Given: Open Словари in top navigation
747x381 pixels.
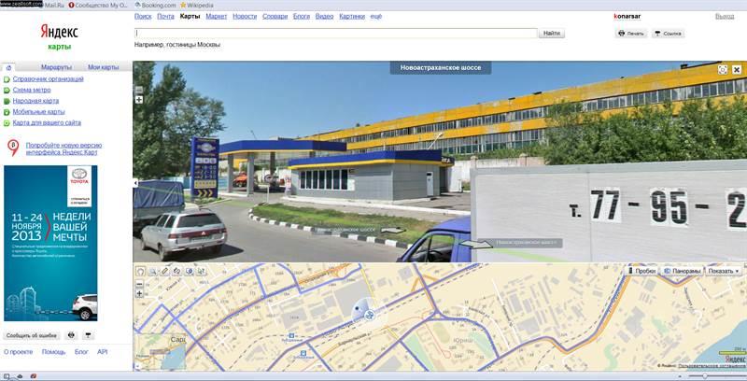Looking at the screenshot, I should 275,16.
